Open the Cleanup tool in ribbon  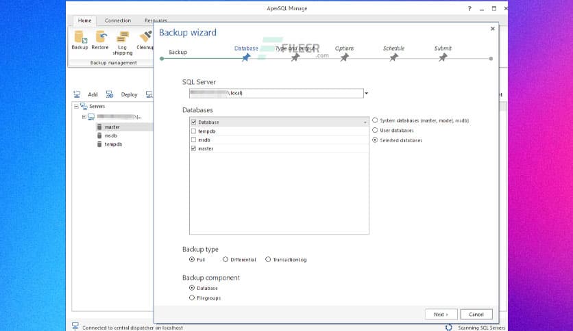(145, 40)
